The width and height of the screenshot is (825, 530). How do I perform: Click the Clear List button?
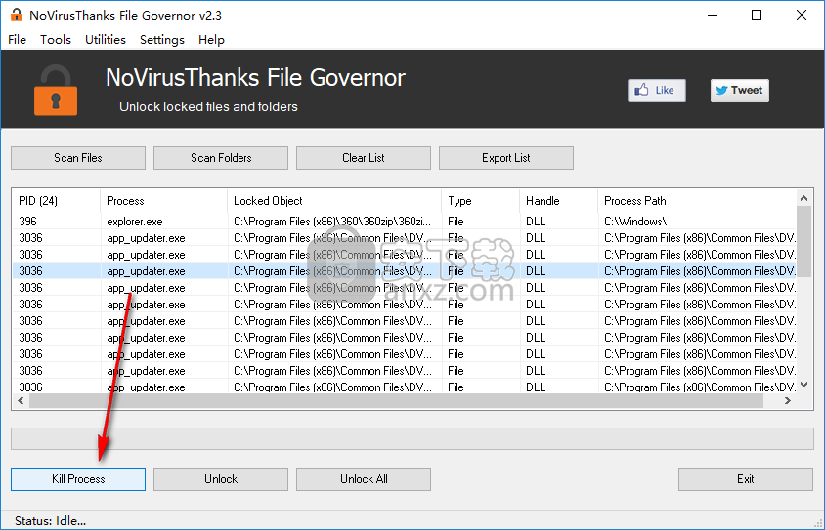[x=364, y=158]
